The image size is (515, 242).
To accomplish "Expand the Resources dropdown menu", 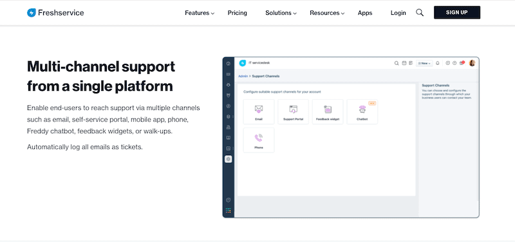I will (x=327, y=13).
